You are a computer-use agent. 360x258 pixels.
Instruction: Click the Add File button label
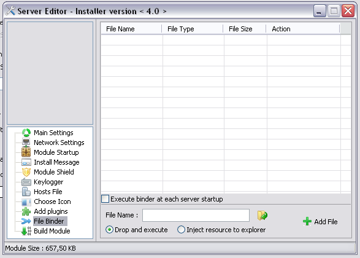[x=326, y=222]
